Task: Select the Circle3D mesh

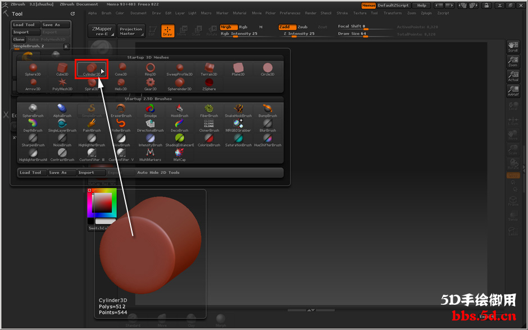Action: pyautogui.click(x=268, y=69)
